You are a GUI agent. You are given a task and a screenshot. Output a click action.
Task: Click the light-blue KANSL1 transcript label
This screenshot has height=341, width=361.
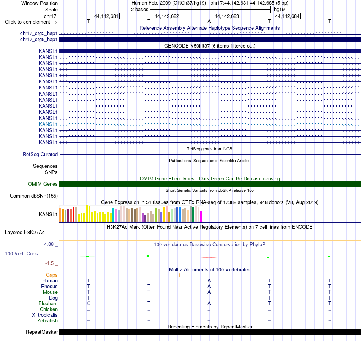coord(48,124)
